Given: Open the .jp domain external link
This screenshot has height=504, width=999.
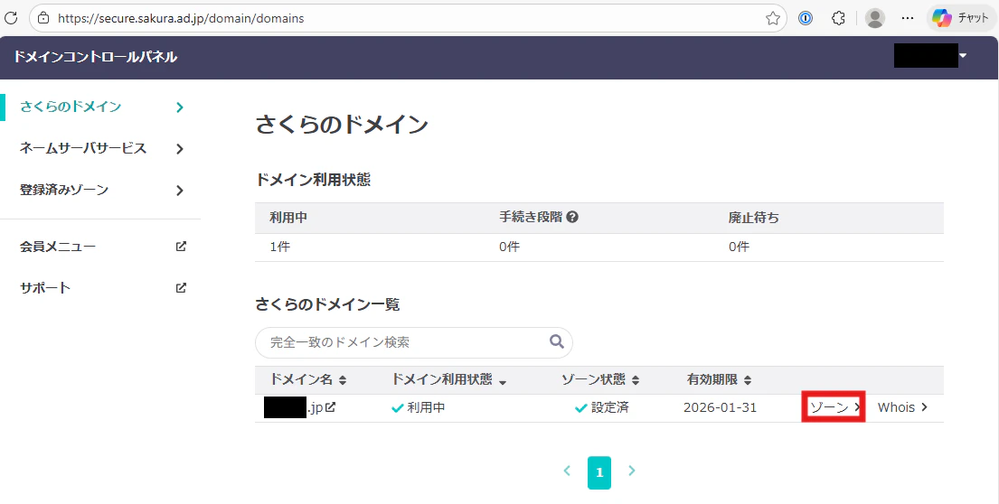Looking at the screenshot, I should (x=330, y=407).
